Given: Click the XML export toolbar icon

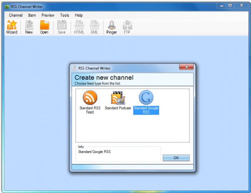Looking at the screenshot, I should tap(94, 27).
